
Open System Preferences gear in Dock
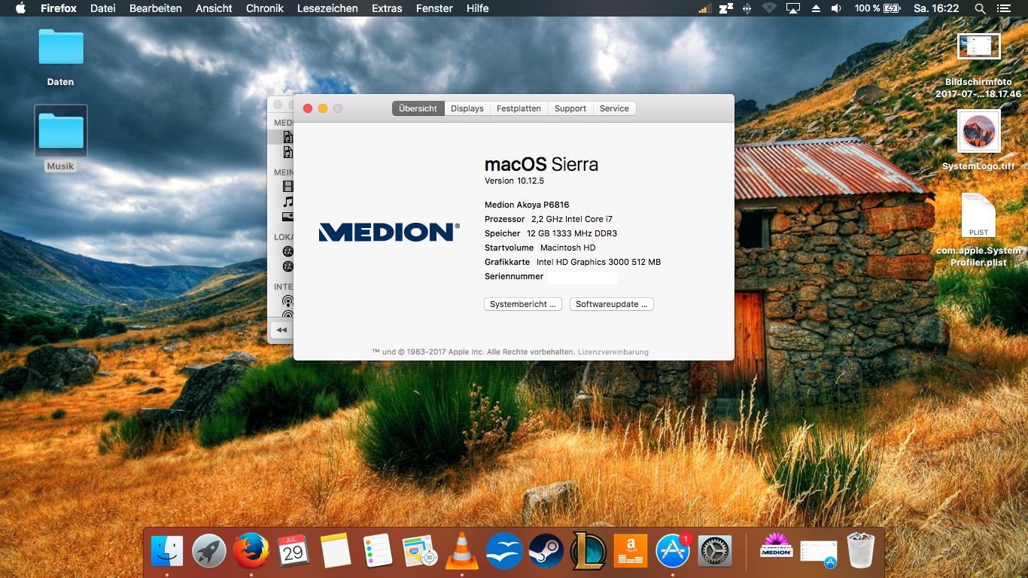(x=715, y=552)
